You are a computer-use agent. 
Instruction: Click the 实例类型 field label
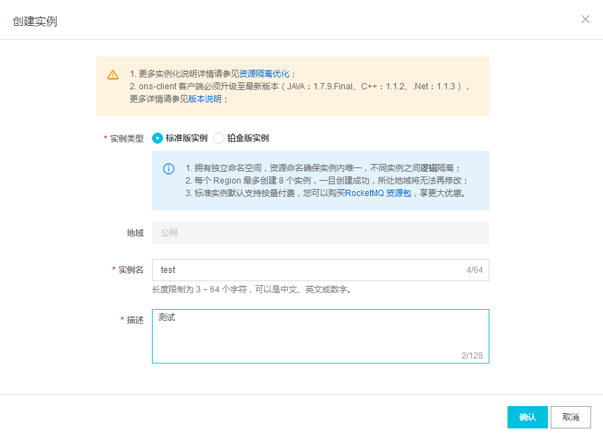coord(126,138)
